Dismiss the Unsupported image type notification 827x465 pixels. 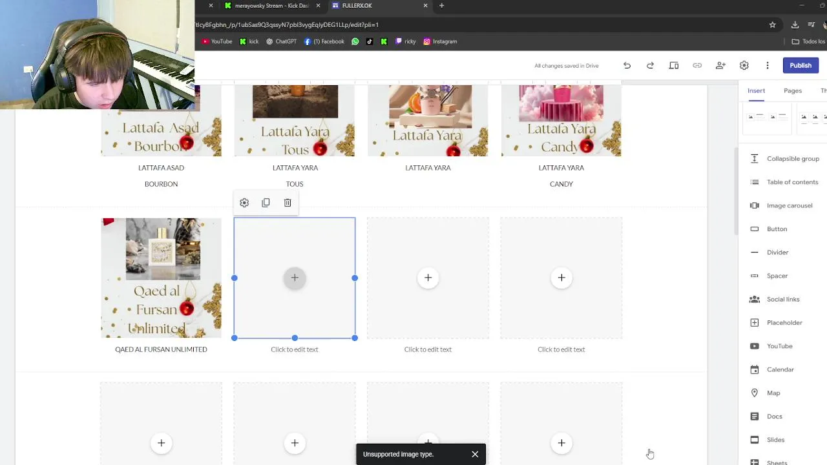(475, 454)
